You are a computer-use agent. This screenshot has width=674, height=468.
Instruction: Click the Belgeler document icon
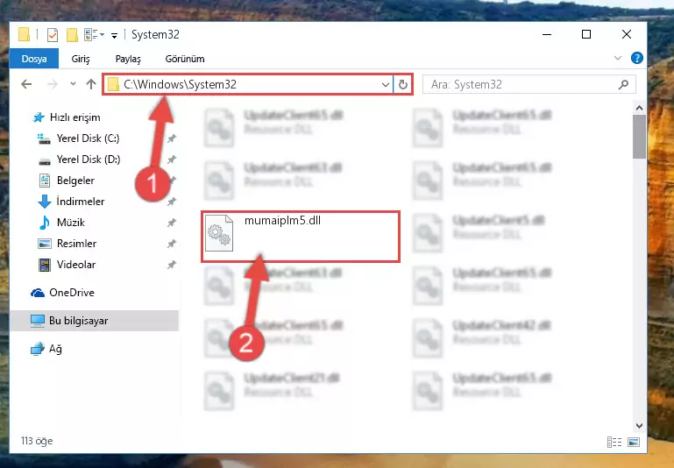point(45,181)
